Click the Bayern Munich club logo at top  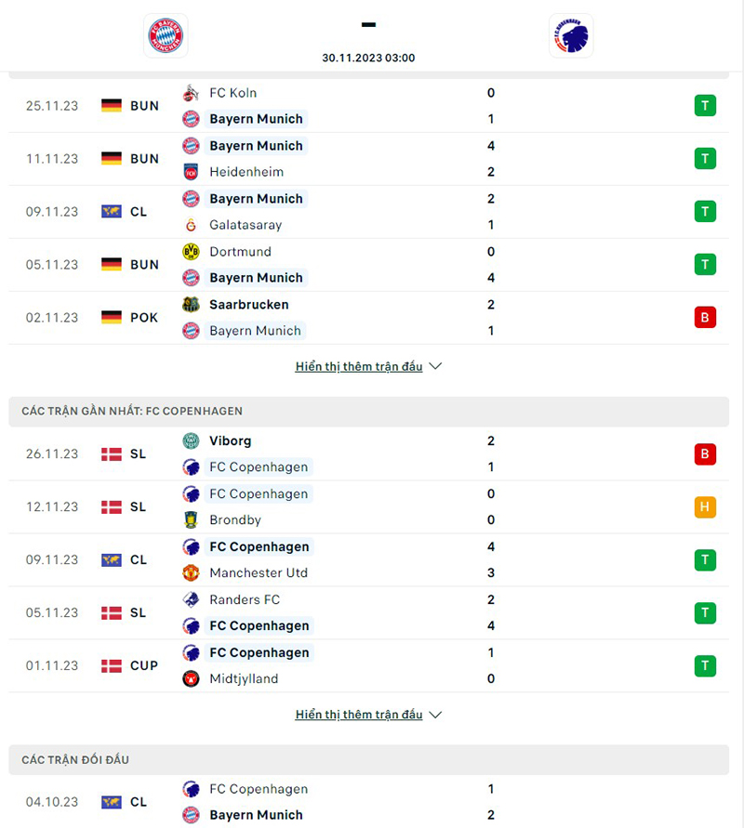[165, 34]
